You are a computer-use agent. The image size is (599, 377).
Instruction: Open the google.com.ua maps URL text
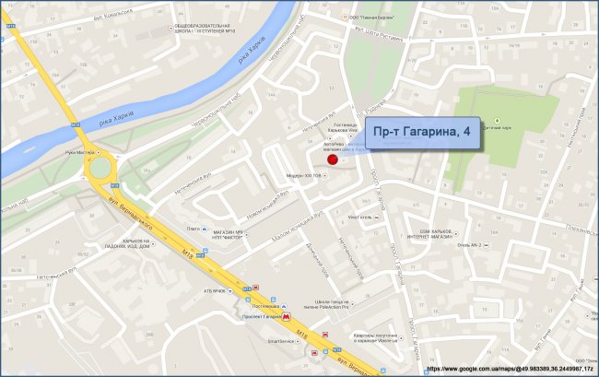pos(511,370)
